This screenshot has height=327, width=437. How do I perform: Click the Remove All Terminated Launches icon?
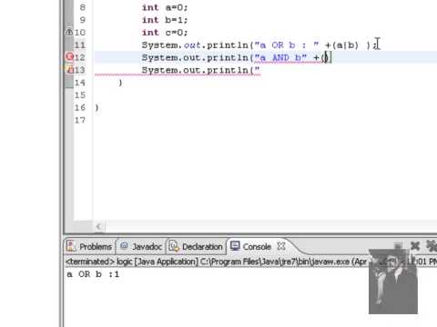[x=432, y=246]
